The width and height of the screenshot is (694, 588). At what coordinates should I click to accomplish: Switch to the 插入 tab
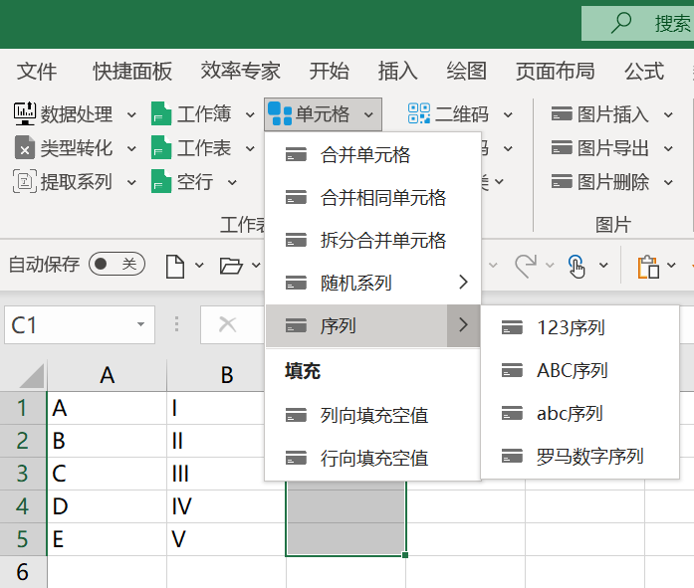(397, 72)
